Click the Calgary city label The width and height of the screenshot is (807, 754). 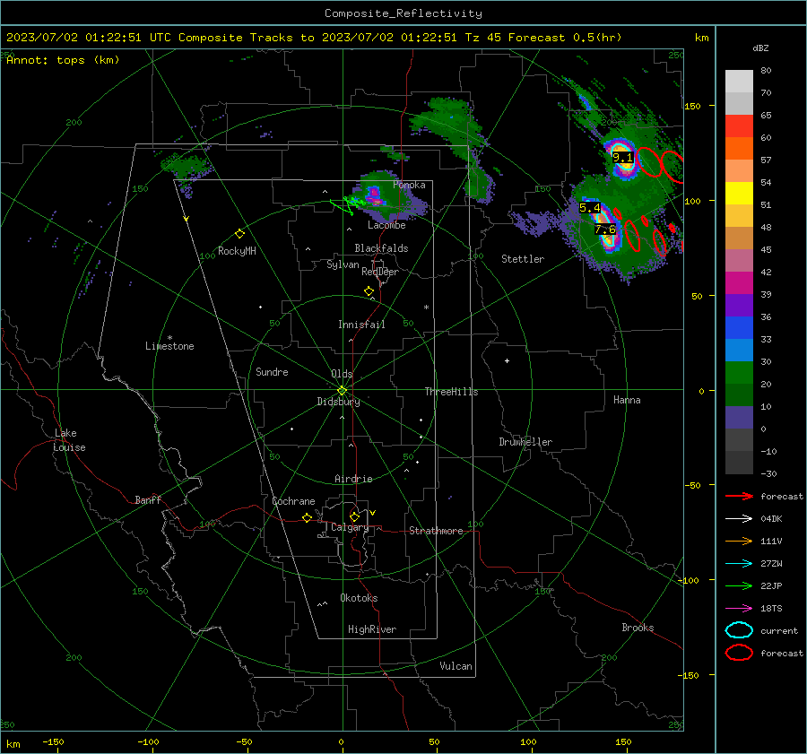[350, 527]
